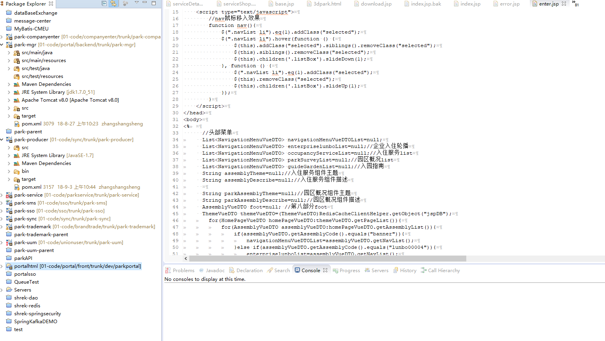Click the SpringKafkaDEMO project icon

tap(9, 321)
